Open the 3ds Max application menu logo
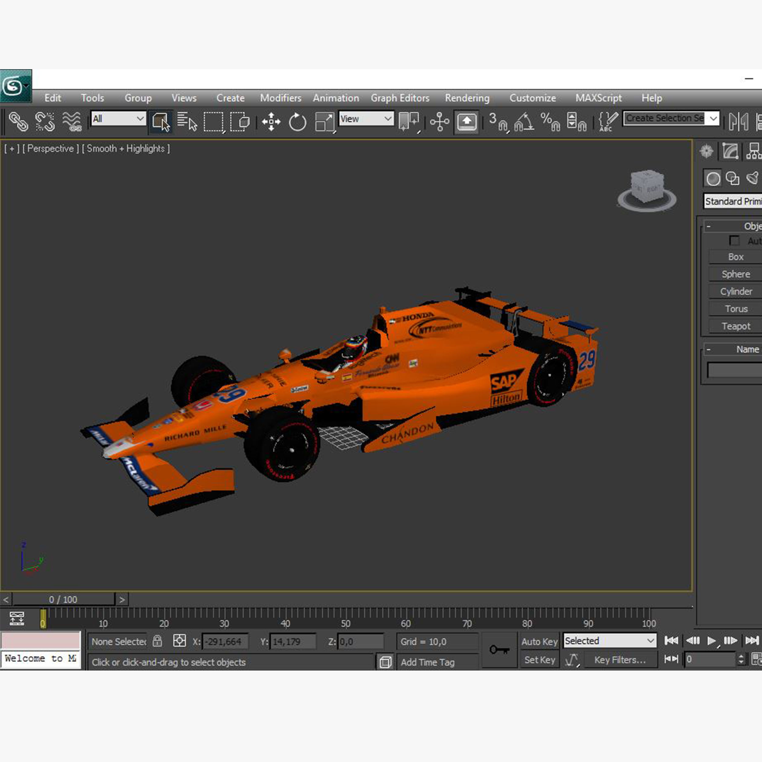 pos(16,86)
